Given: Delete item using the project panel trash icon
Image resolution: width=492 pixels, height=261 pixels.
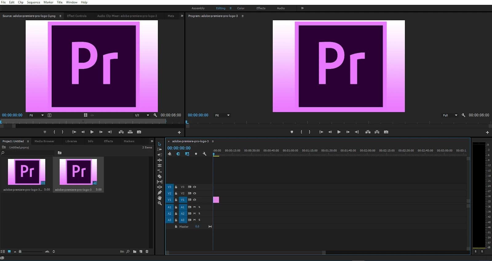Looking at the screenshot, I should pyautogui.click(x=147, y=251).
